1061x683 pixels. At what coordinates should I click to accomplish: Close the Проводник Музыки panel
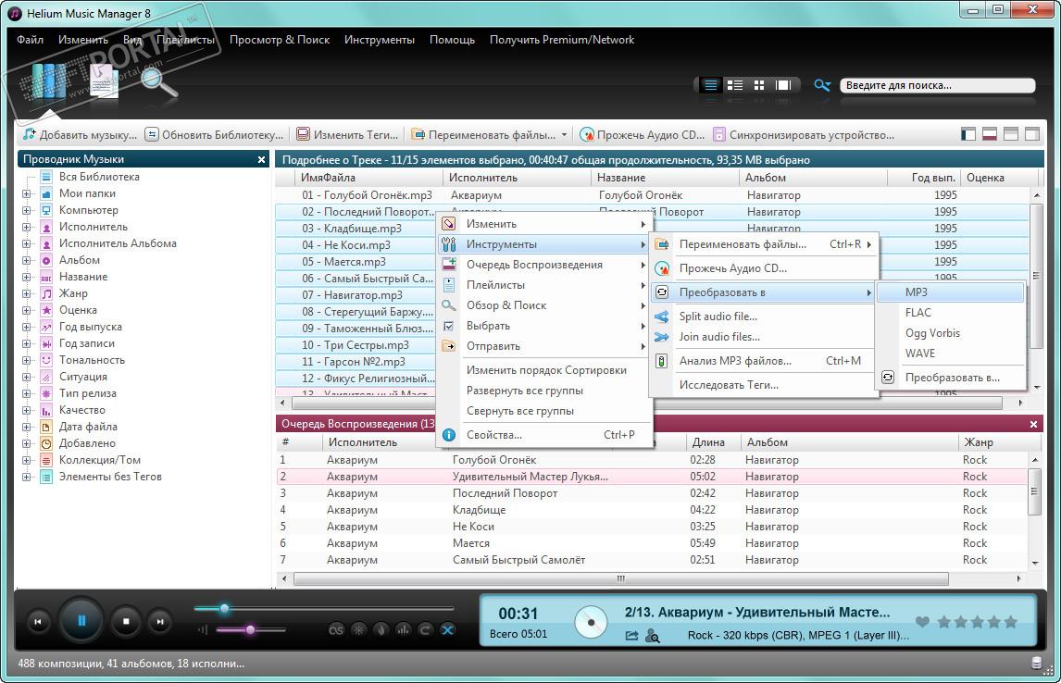pyautogui.click(x=261, y=159)
